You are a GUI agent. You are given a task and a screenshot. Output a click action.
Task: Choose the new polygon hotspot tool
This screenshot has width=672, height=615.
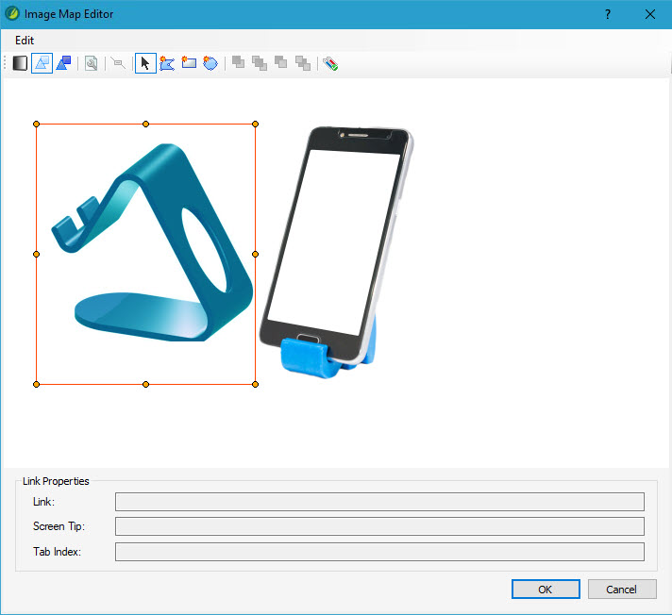[167, 63]
